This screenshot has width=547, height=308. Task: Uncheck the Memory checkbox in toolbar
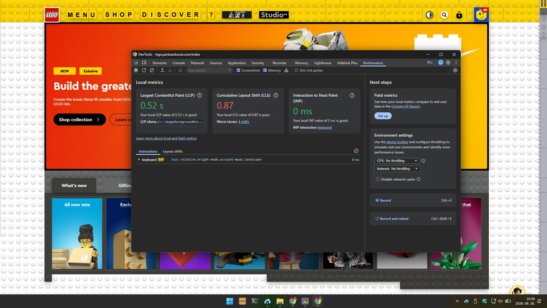[x=265, y=70]
